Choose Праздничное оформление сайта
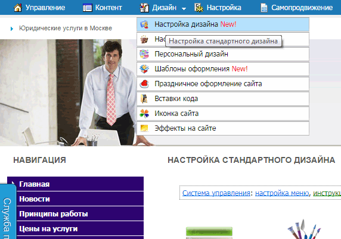The height and width of the screenshot is (239, 341). (x=223, y=84)
